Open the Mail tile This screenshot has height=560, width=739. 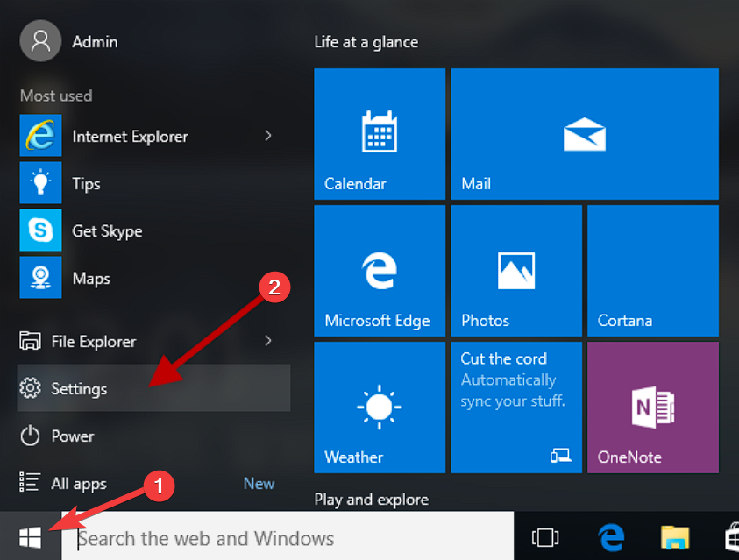pos(584,134)
